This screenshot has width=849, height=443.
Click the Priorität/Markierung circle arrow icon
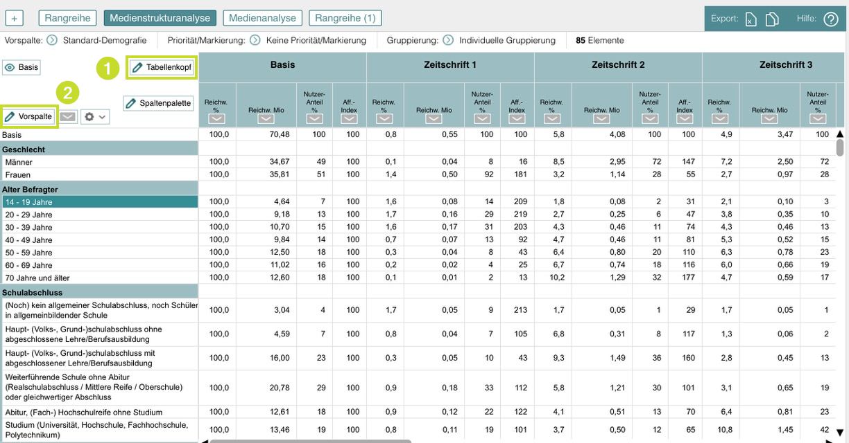click(x=255, y=40)
